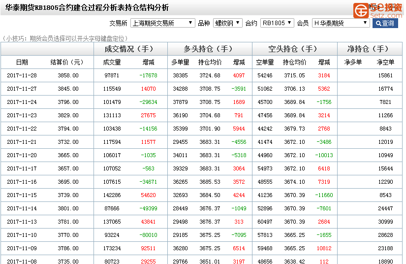The image size is (406, 264).
Task: Click the 结算价（元） column header
Action: click(67, 62)
